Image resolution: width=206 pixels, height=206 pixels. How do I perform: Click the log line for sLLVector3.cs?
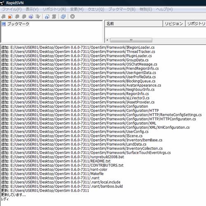[x=75, y=98]
